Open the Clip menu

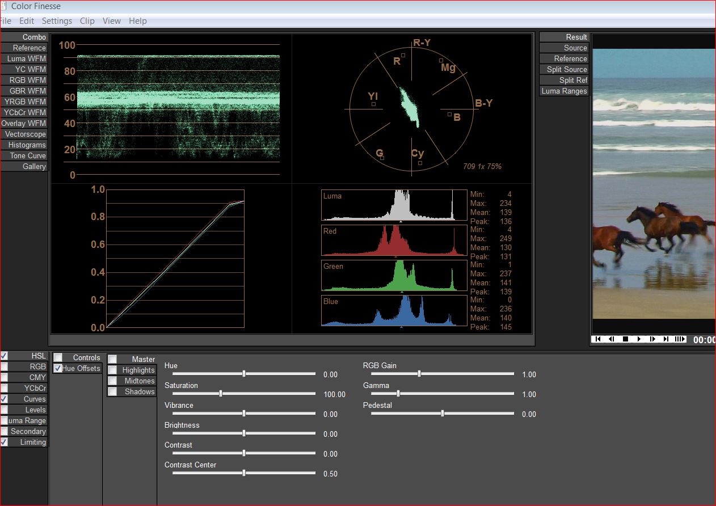tap(87, 21)
